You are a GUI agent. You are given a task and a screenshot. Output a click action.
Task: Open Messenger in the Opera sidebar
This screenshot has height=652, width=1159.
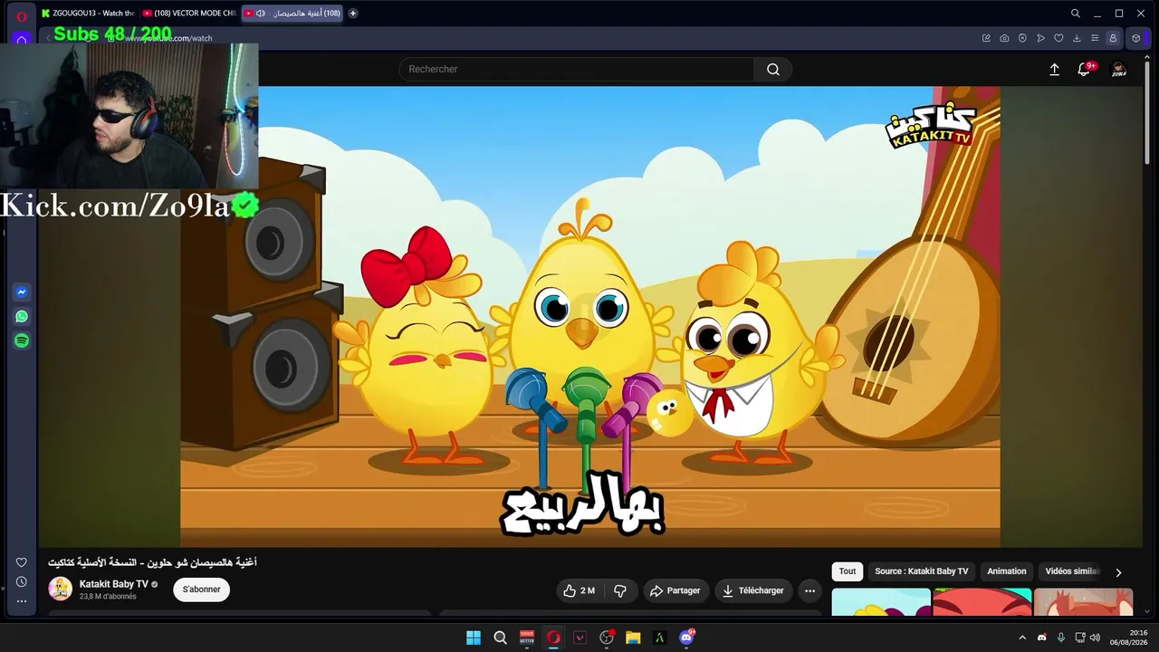(22, 292)
